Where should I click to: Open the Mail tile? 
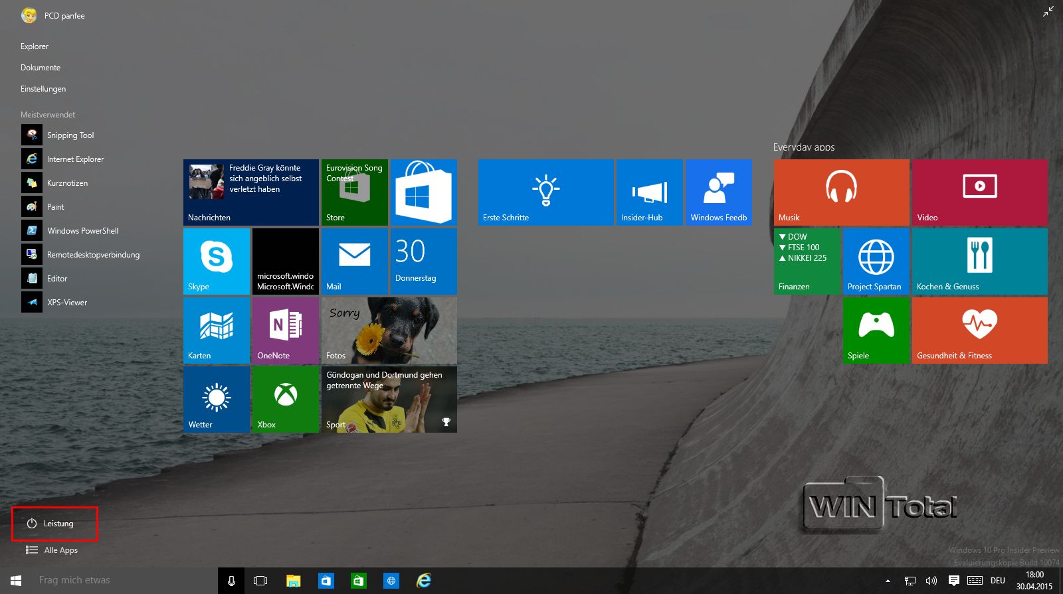[355, 261]
